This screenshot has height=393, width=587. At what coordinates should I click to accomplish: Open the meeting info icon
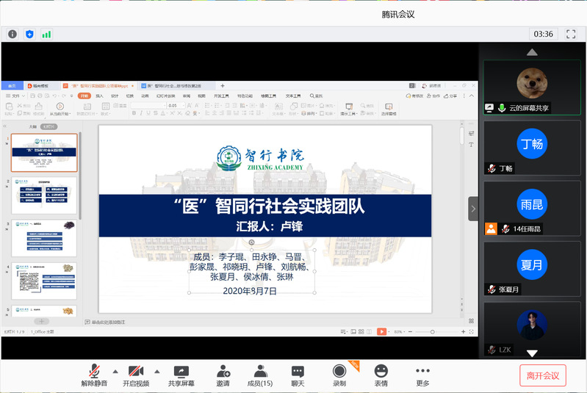(12, 34)
